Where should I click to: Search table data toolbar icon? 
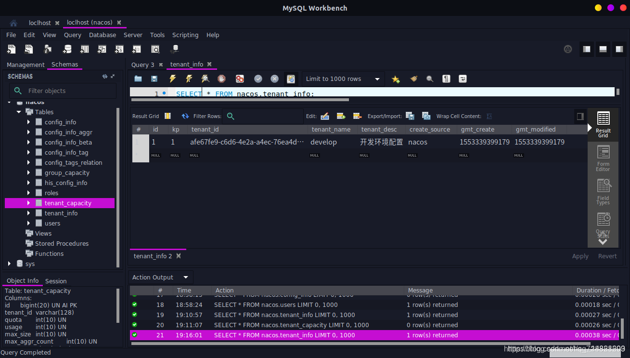click(x=155, y=49)
